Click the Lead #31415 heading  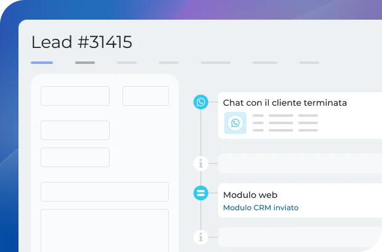pos(81,42)
